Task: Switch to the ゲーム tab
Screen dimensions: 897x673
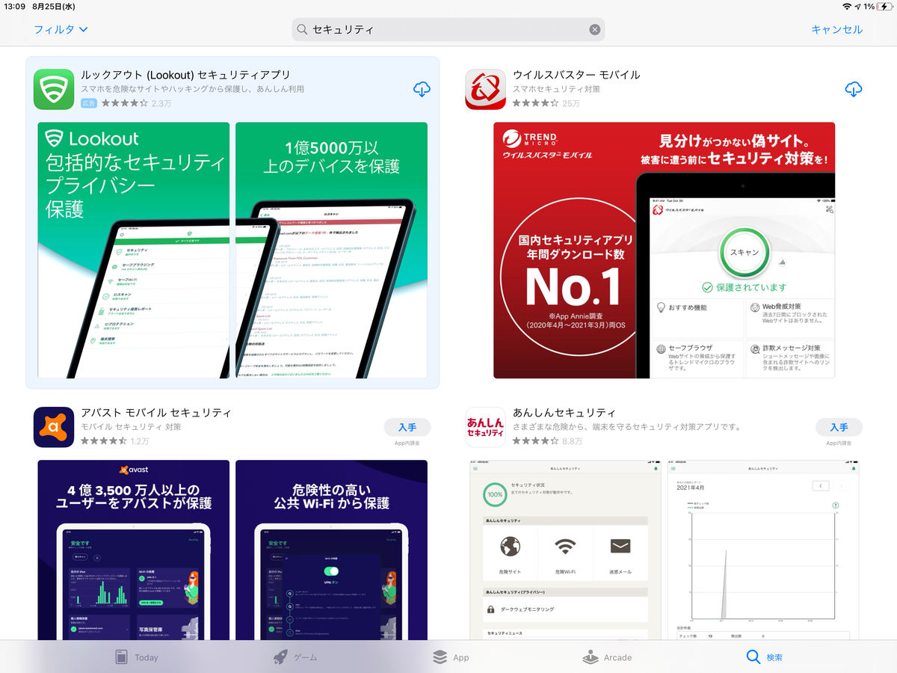Action: (295, 657)
